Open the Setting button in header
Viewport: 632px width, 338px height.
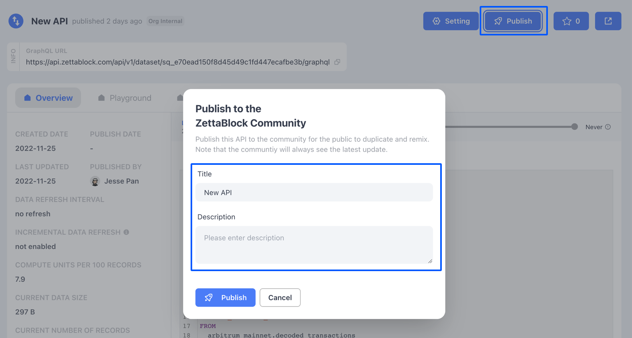tap(451, 21)
